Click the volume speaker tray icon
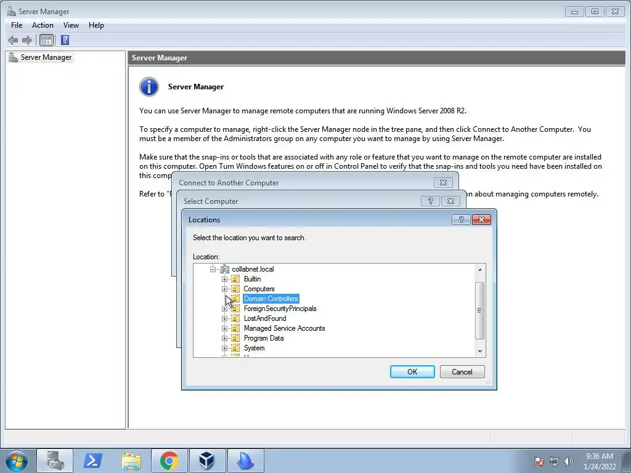 point(568,461)
